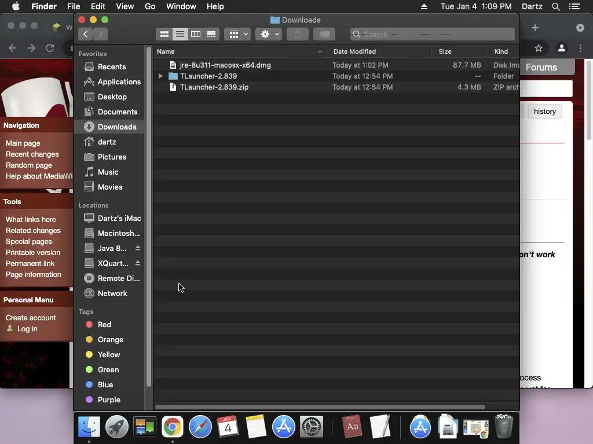This screenshot has height=444, width=593.
Task: Go back in Finder history
Action: (x=86, y=34)
